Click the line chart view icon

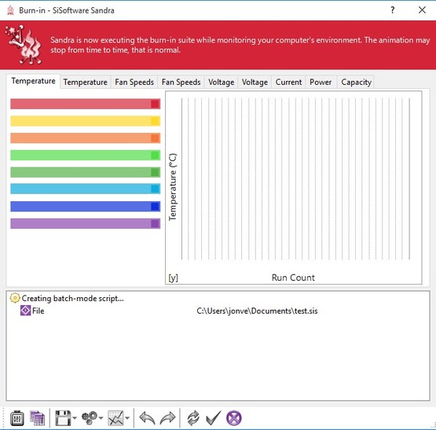[x=115, y=418]
